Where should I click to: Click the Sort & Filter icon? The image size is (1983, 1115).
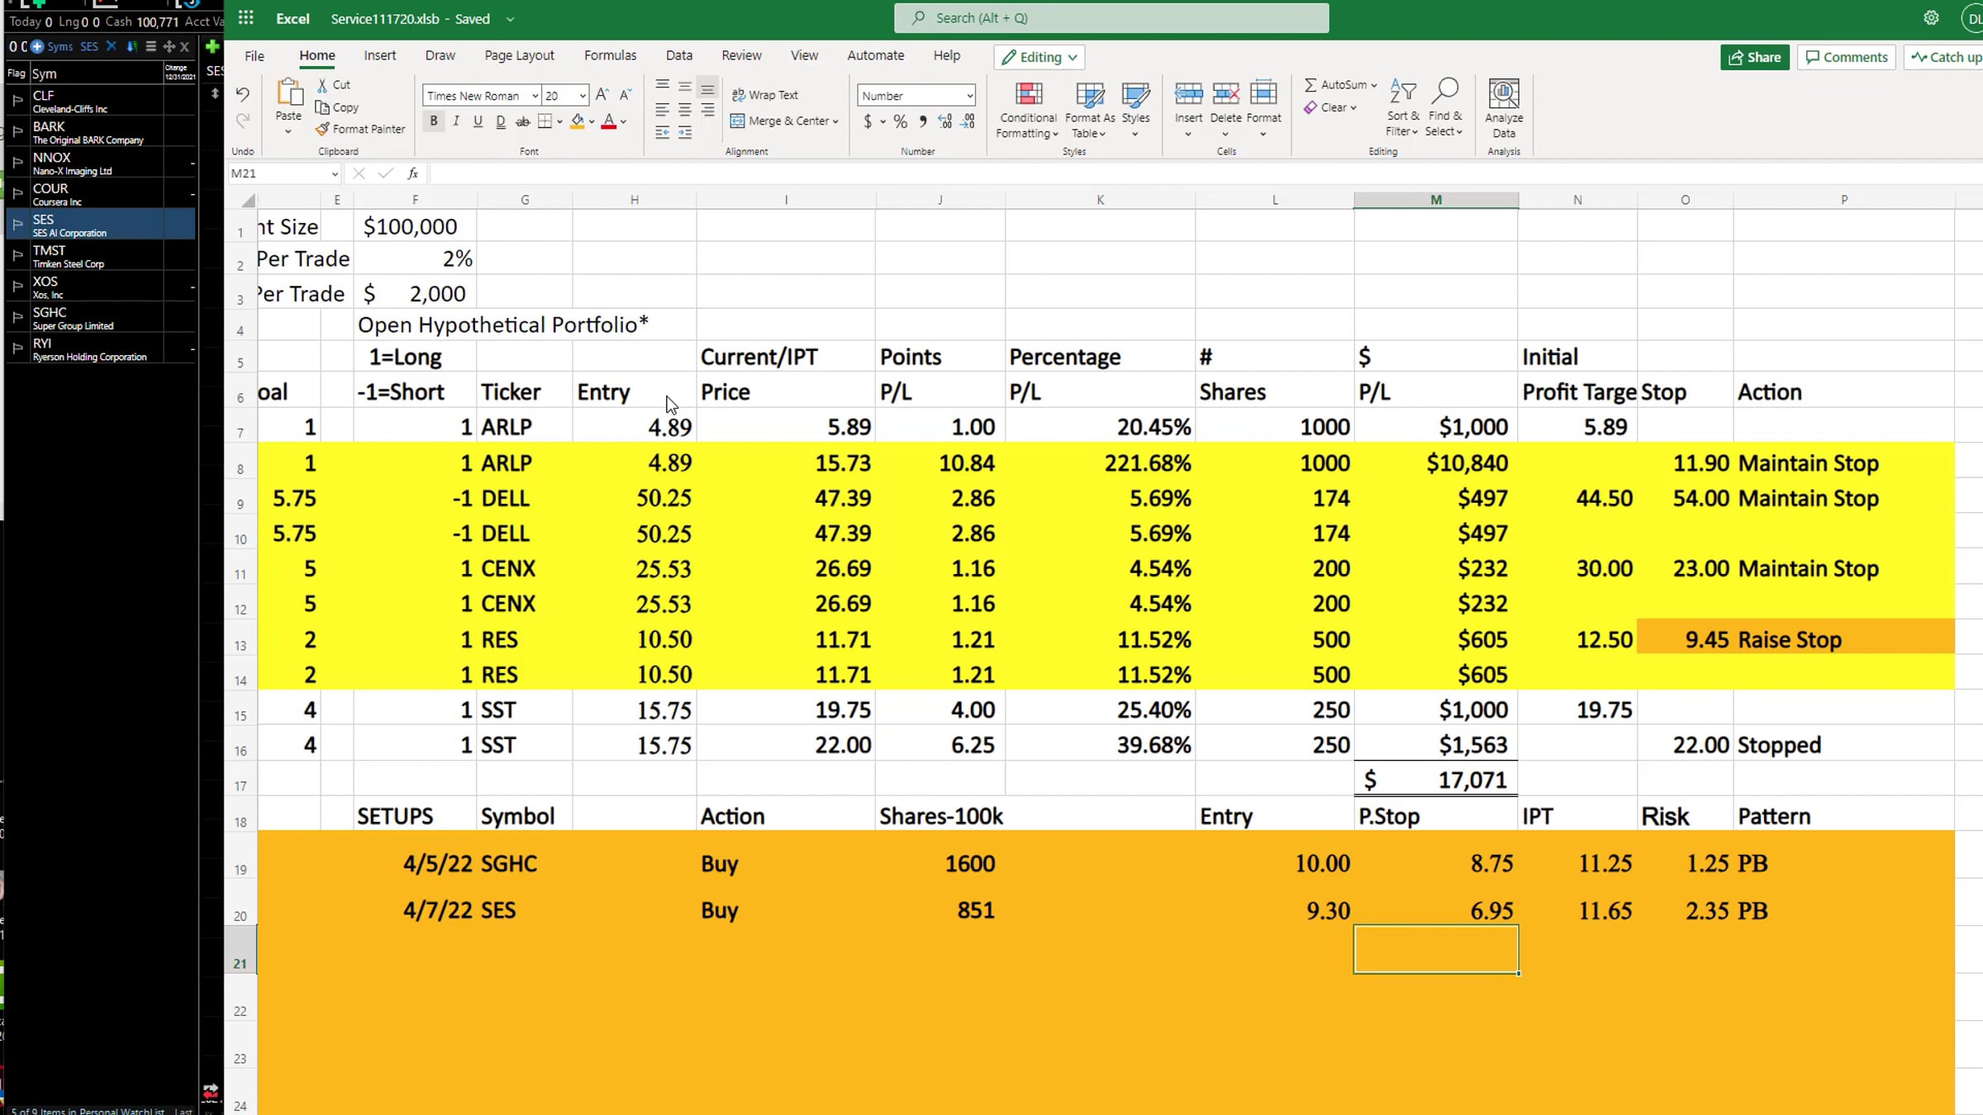point(1402,93)
